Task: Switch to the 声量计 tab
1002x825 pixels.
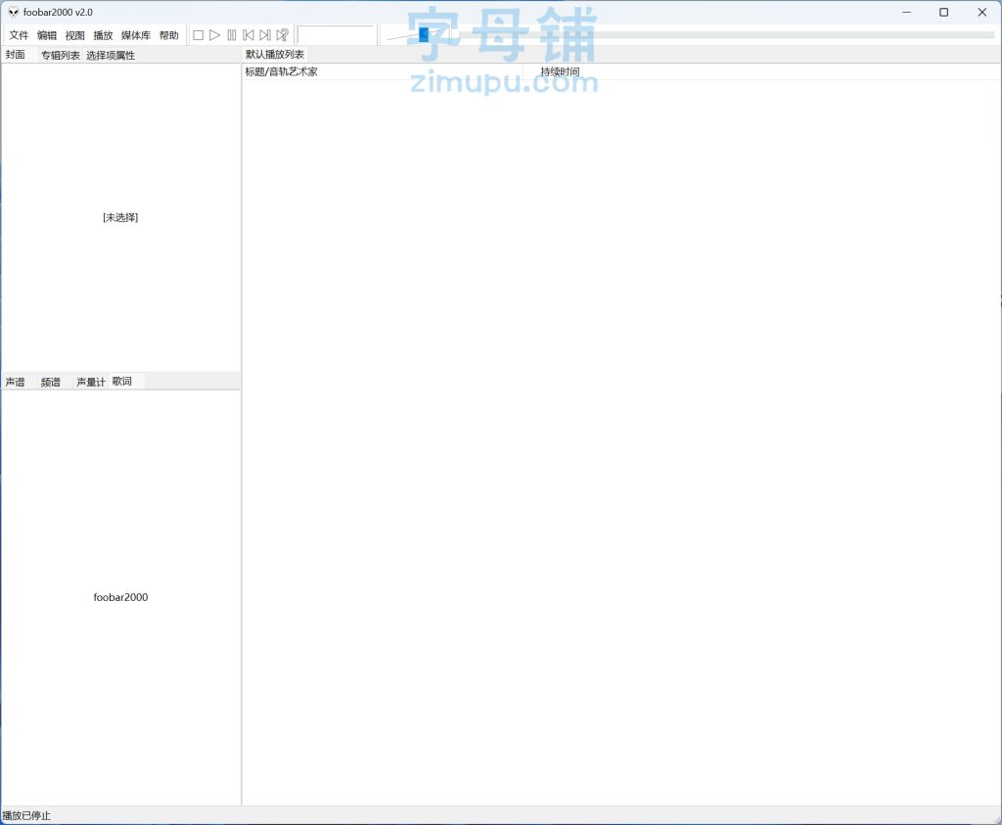Action: click(x=91, y=382)
